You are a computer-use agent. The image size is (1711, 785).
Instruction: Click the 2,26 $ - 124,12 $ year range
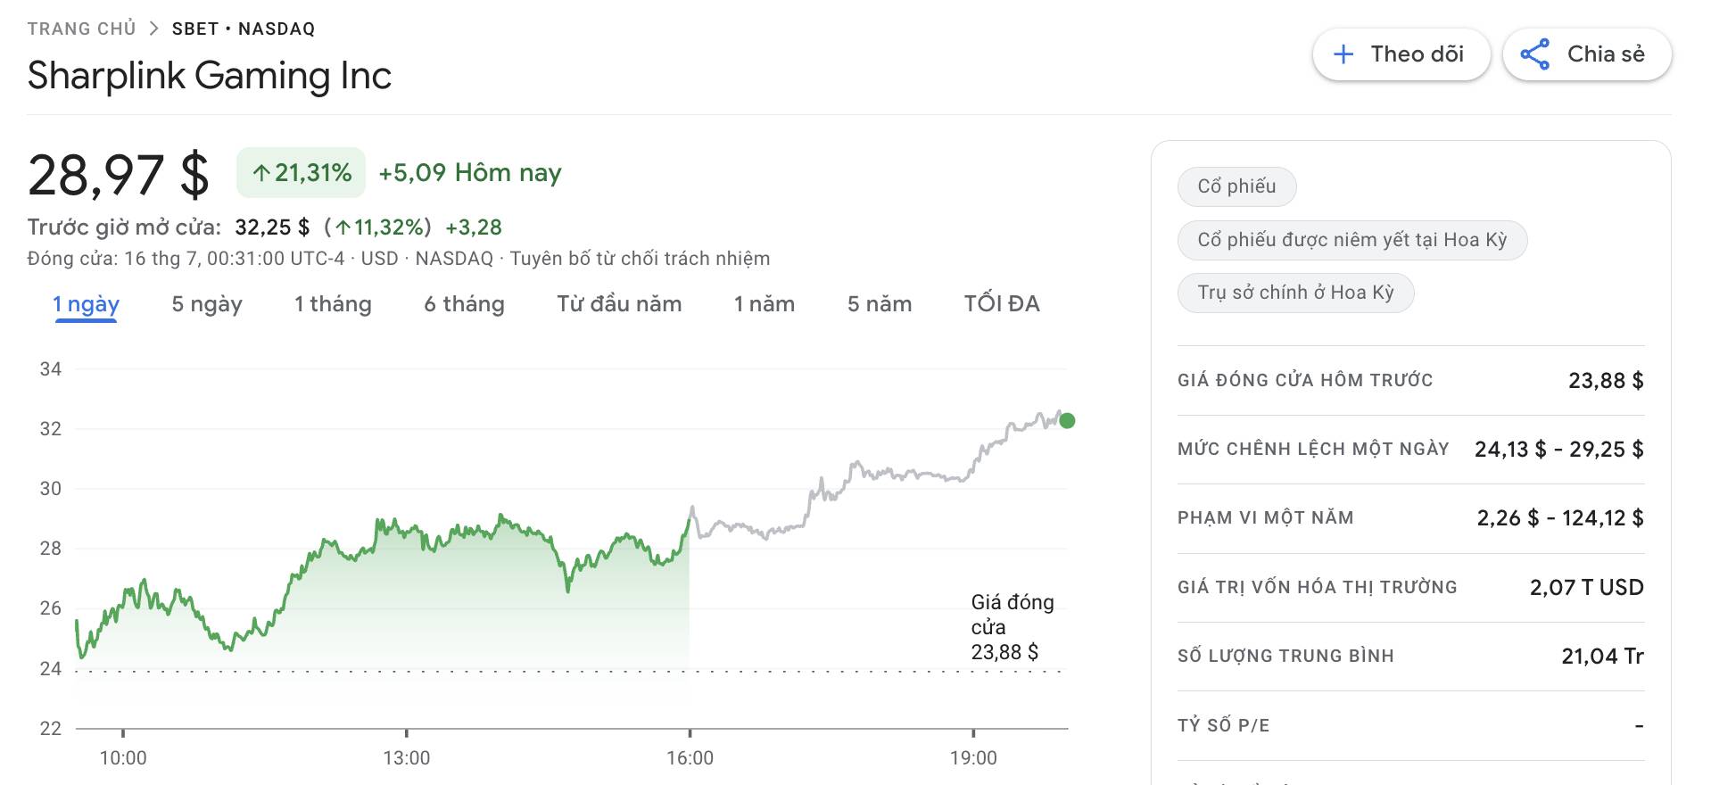tap(1560, 518)
